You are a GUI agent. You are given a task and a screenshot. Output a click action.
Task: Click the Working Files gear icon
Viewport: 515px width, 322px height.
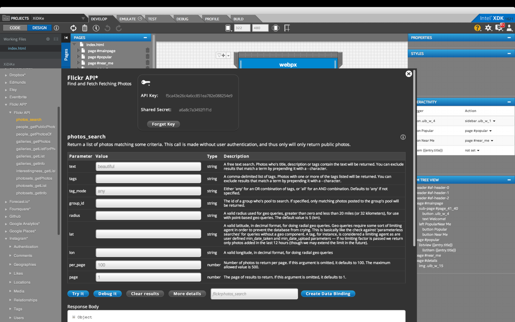tap(48, 39)
